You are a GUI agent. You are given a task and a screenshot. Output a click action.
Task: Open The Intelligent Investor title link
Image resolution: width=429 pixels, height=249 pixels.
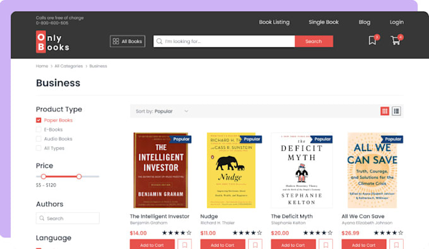[160, 216]
